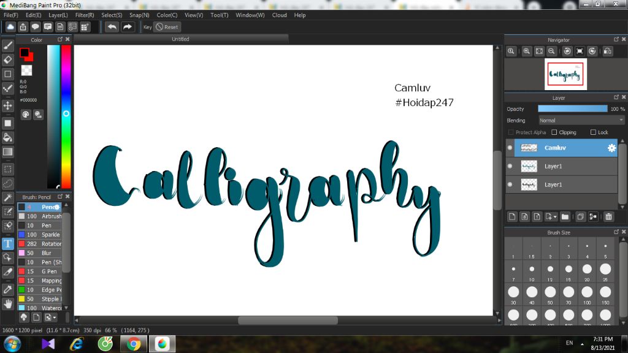Image resolution: width=628 pixels, height=353 pixels.
Task: Open the Cloud menu
Action: [x=279, y=15]
